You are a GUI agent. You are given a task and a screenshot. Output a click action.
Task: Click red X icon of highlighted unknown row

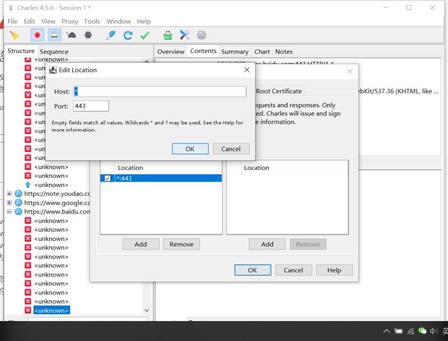click(28, 310)
